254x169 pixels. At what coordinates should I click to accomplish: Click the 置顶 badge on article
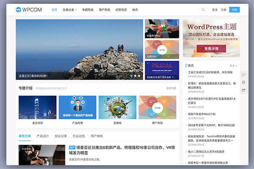72,147
